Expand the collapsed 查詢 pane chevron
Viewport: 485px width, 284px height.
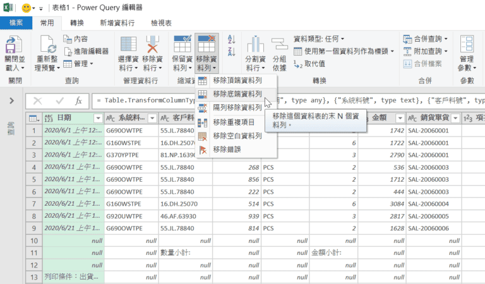pos(11,100)
